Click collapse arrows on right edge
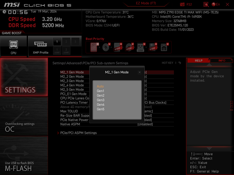Screen dimensions: 234x175 [x=231, y=110]
